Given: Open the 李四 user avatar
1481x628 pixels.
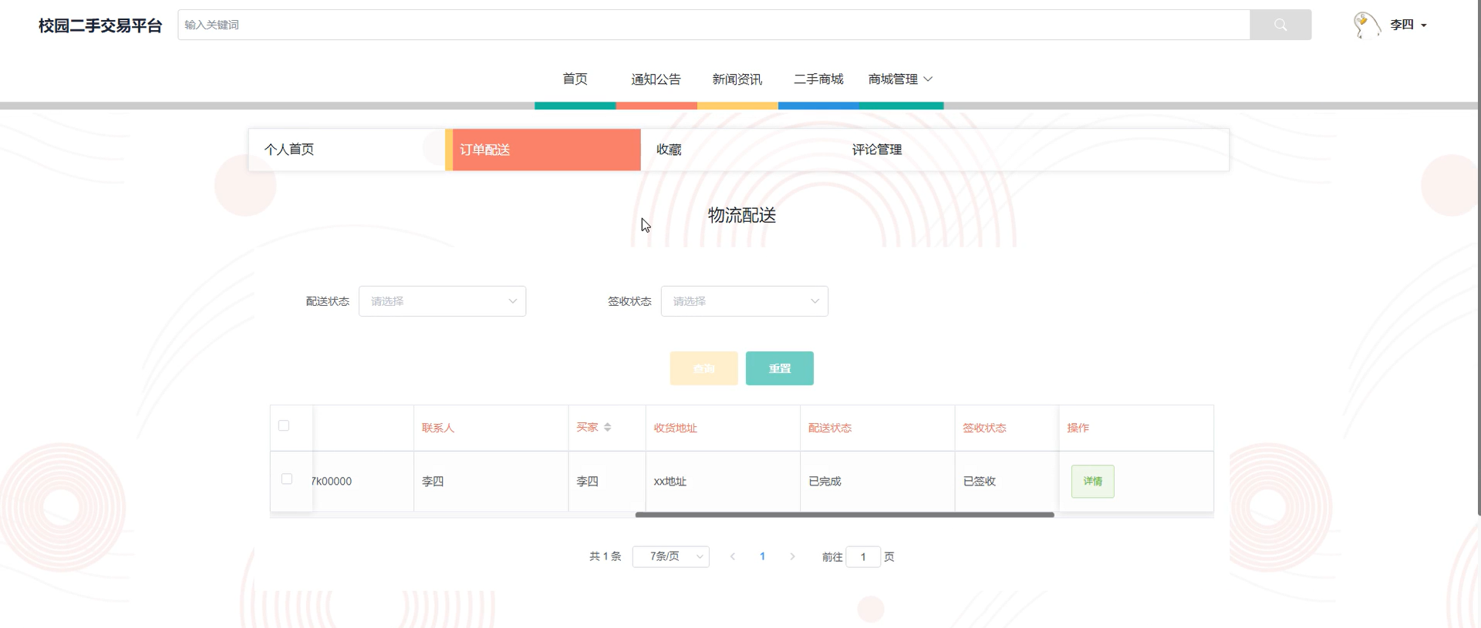Looking at the screenshot, I should [1367, 25].
